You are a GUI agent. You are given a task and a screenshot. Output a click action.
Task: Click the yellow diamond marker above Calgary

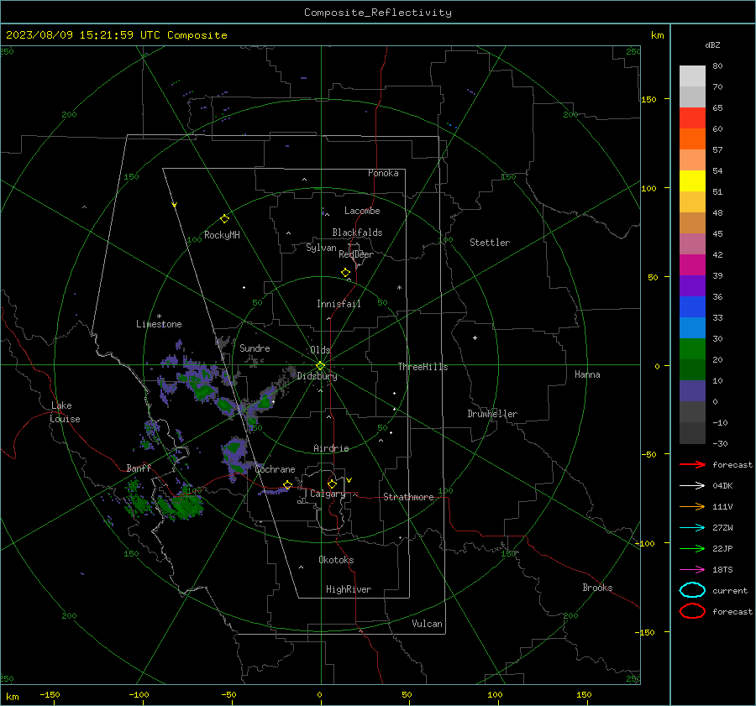332,484
